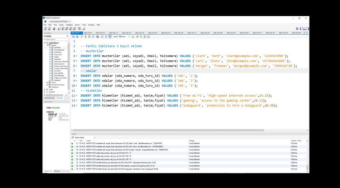Click the settings gear icon at top right
This screenshot has width=340, height=188.
[x=297, y=29]
